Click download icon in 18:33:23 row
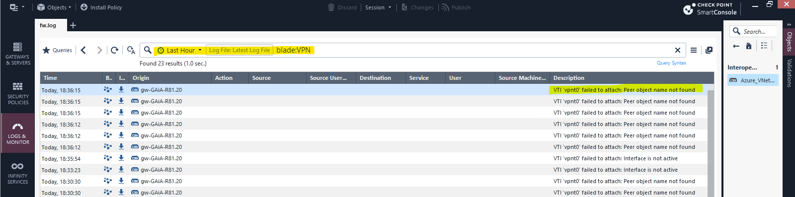This screenshot has height=197, width=795. click(121, 170)
